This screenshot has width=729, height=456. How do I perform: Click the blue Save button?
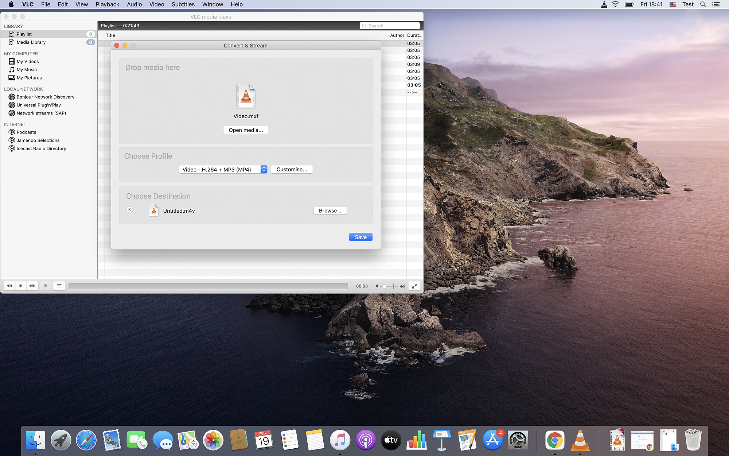(360, 237)
